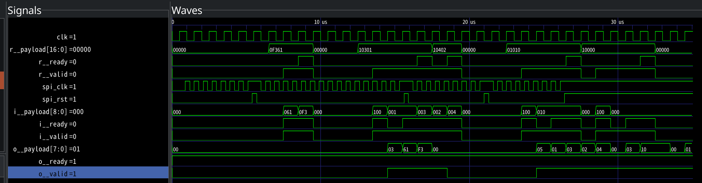Choose the o__payload[7:0] signal
702x183 pixels.
point(47,149)
